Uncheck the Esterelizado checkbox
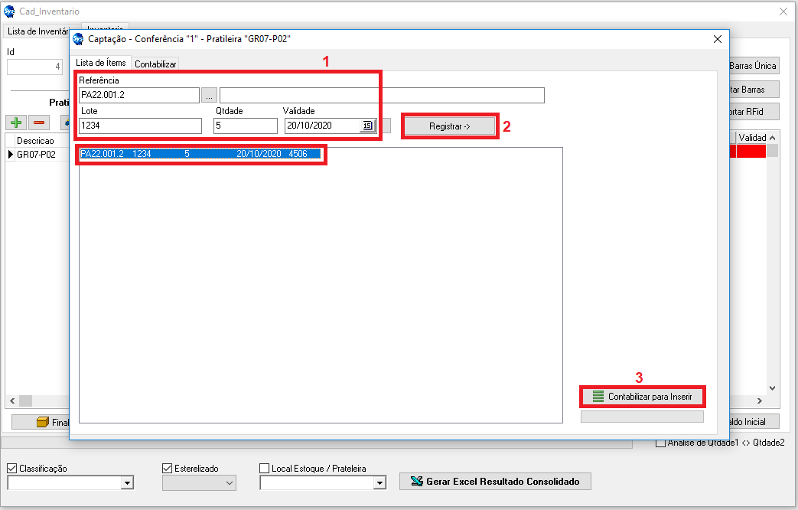This screenshot has width=798, height=510. click(168, 469)
